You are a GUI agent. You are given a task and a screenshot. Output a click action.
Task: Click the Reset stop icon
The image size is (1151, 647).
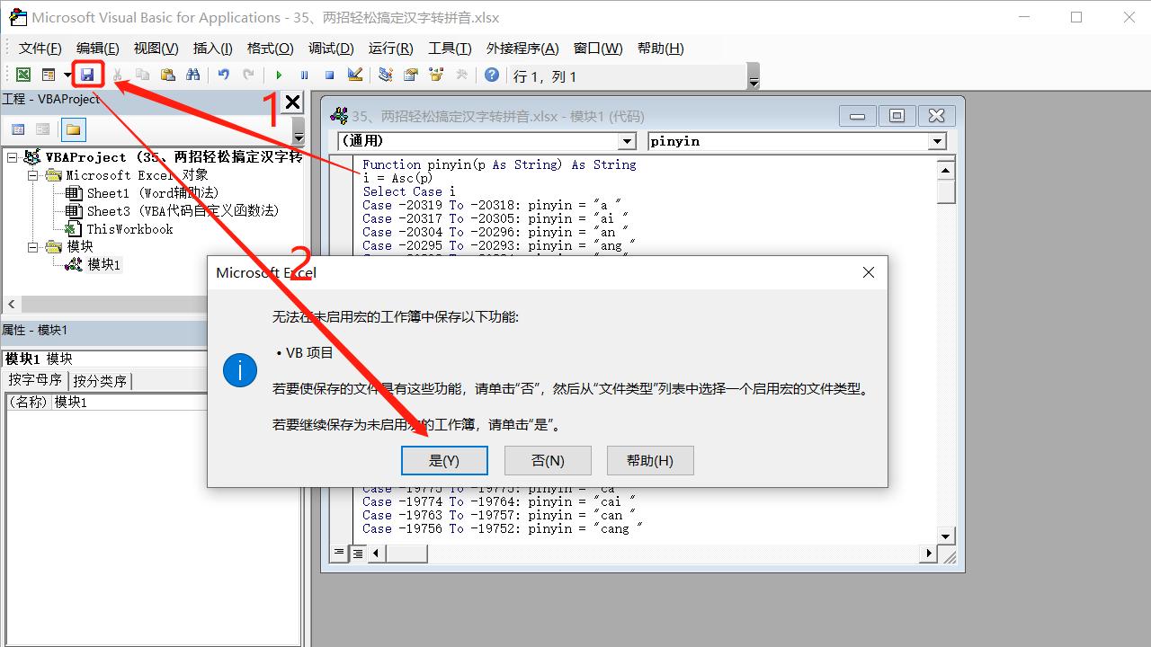[x=329, y=75]
